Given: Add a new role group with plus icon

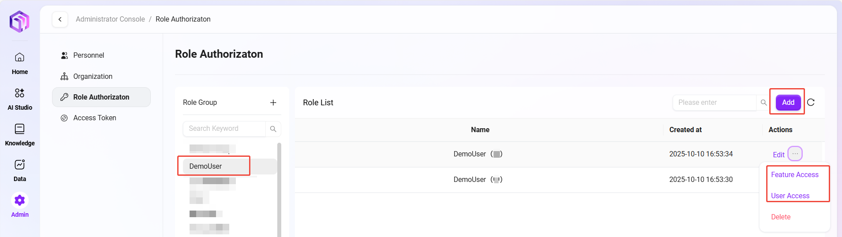Looking at the screenshot, I should 273,103.
